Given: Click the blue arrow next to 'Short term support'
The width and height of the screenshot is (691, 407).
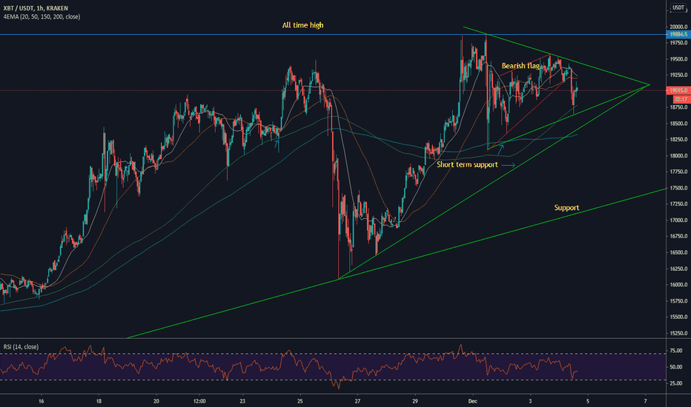Looking at the screenshot, I should pyautogui.click(x=508, y=165).
